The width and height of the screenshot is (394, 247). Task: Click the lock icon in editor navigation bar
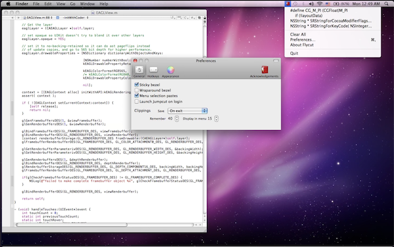[x=204, y=18]
